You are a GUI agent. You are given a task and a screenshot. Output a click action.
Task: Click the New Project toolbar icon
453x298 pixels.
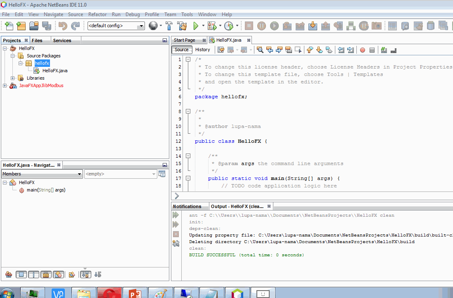pos(21,26)
